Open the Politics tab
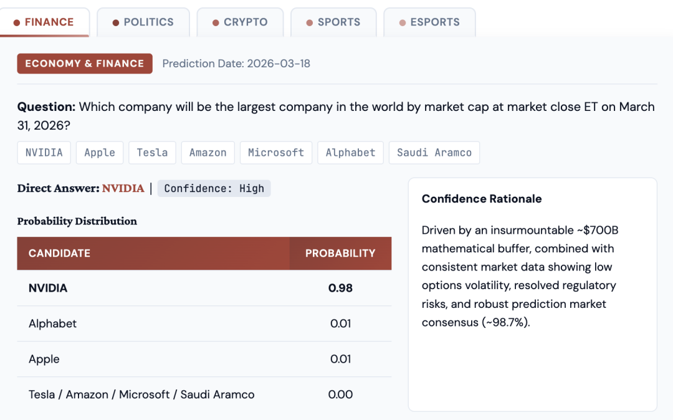This screenshot has height=420, width=673. 143,22
